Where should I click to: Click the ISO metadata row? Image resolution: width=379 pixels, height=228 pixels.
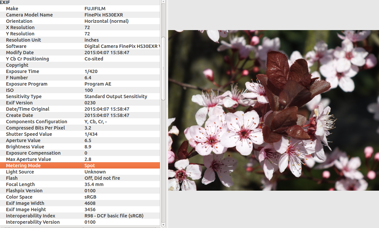point(79,90)
